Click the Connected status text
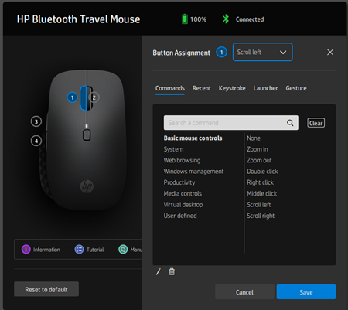Viewport: 348px width, 310px height. point(250,19)
